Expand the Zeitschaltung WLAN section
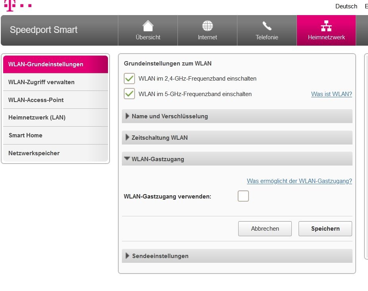Viewport: 368px width, 291px height. 237,137
